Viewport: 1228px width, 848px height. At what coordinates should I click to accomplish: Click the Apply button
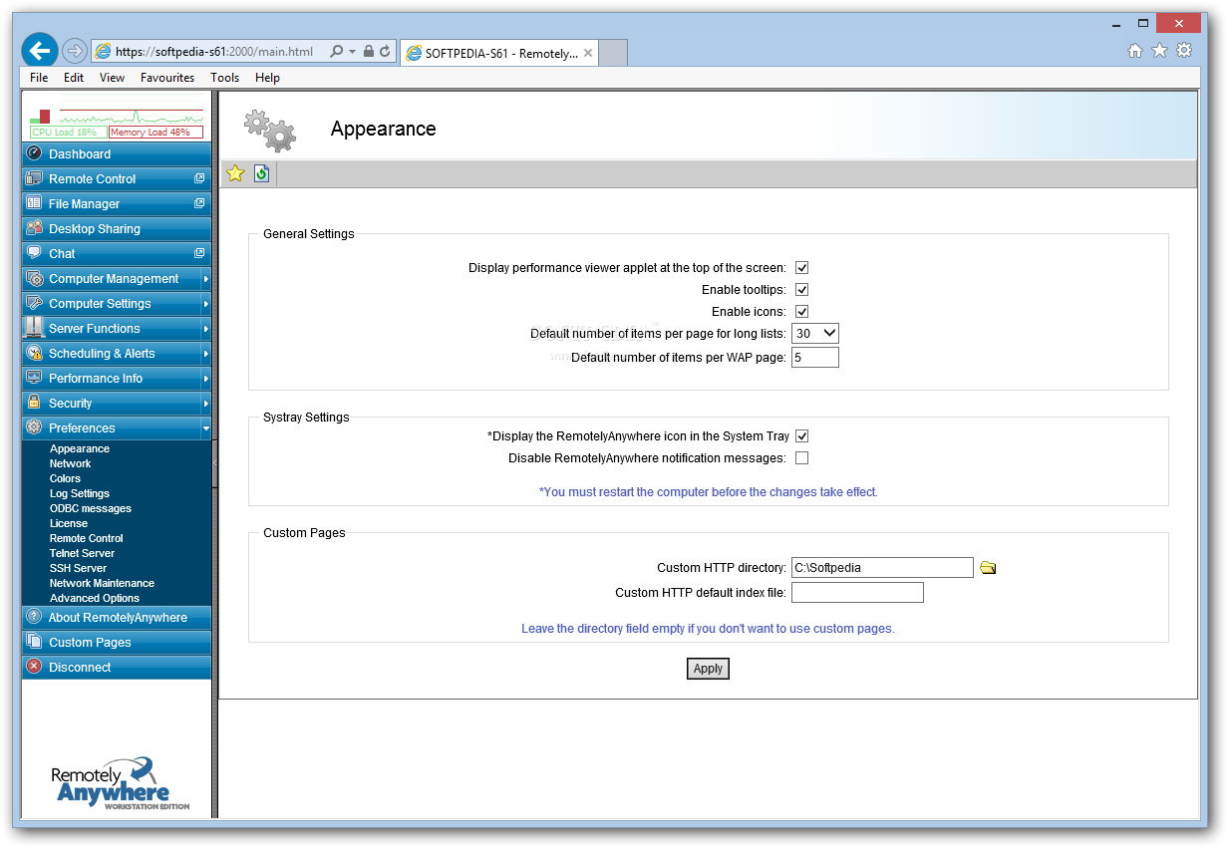coord(708,669)
